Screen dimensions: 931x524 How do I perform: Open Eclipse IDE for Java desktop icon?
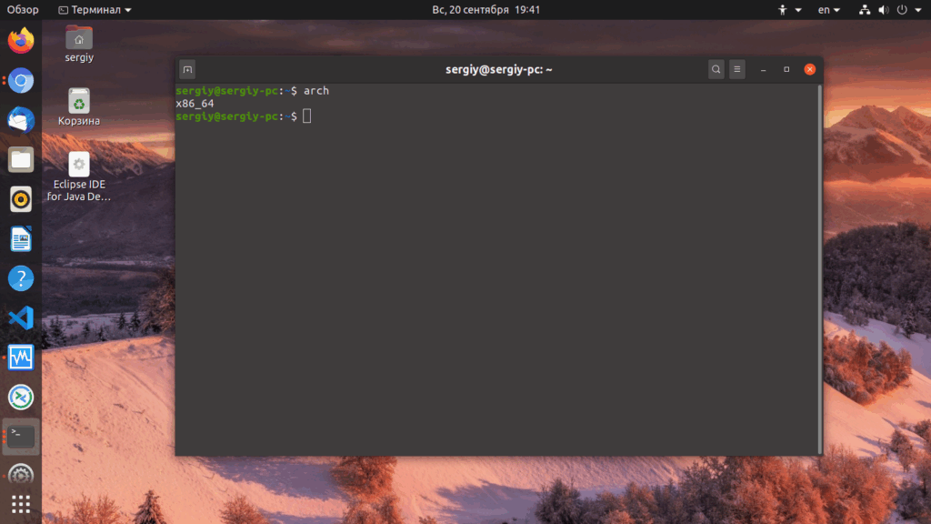[x=79, y=176]
